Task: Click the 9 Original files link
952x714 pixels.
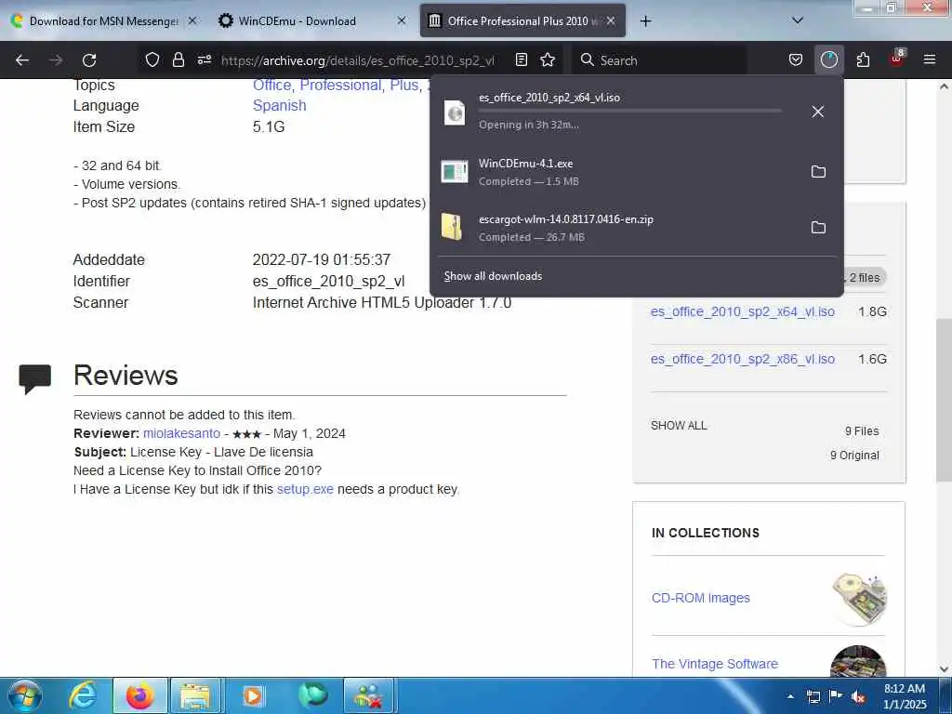Action: coord(854,456)
